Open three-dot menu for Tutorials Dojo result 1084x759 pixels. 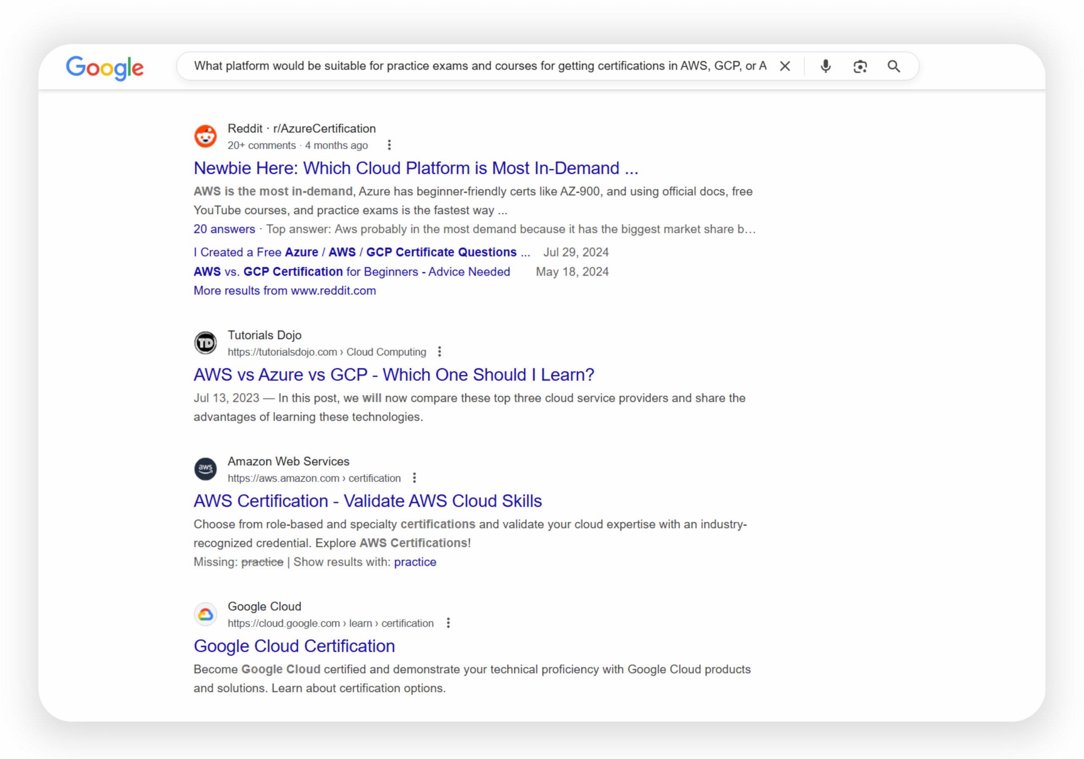point(440,352)
